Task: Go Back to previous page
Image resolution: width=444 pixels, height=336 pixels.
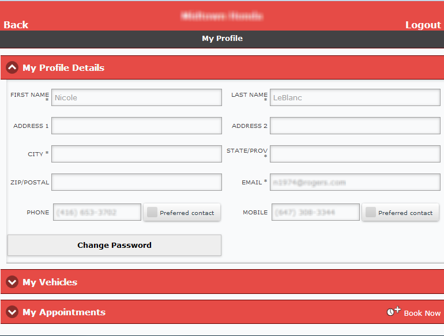Action: click(16, 24)
